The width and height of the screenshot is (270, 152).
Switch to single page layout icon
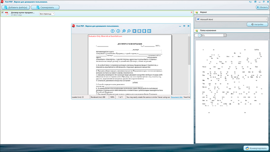144,31
